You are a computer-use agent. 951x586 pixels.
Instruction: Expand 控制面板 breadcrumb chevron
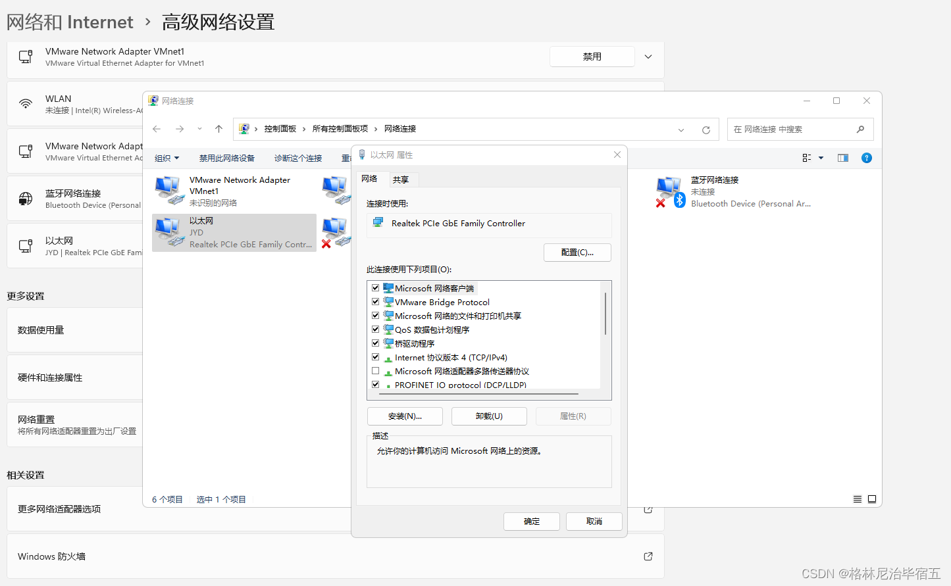304,129
